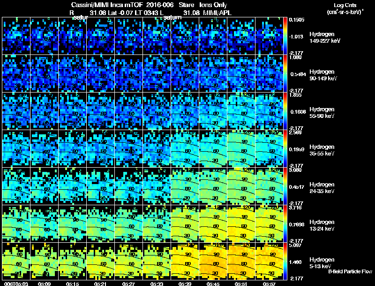375x286 pixels.
Task: Click the '0.5484' color scale value
Action: pyautogui.click(x=298, y=74)
